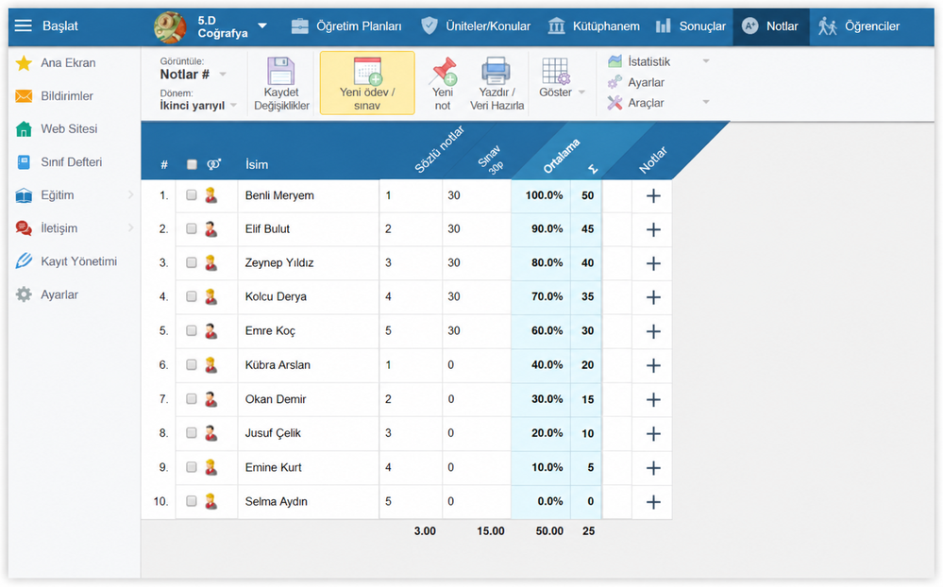Switch to the Sonuçlar tab
943x587 pixels.
tap(690, 25)
